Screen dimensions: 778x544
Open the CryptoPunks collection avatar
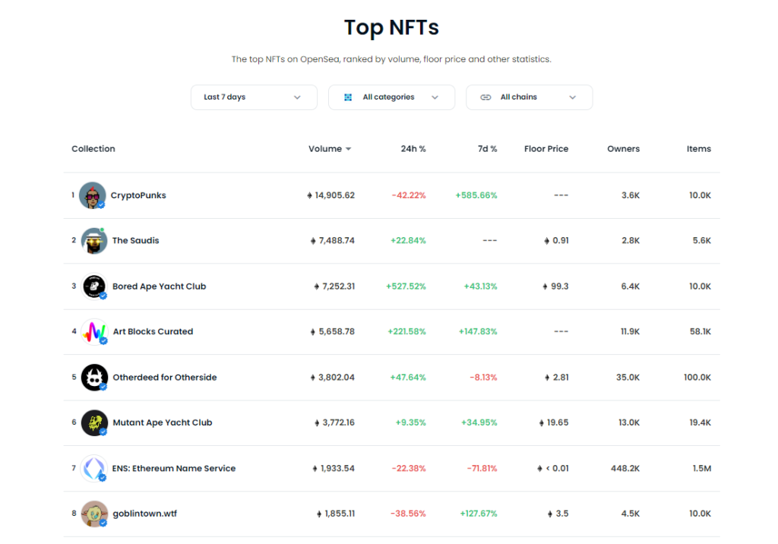click(x=92, y=195)
